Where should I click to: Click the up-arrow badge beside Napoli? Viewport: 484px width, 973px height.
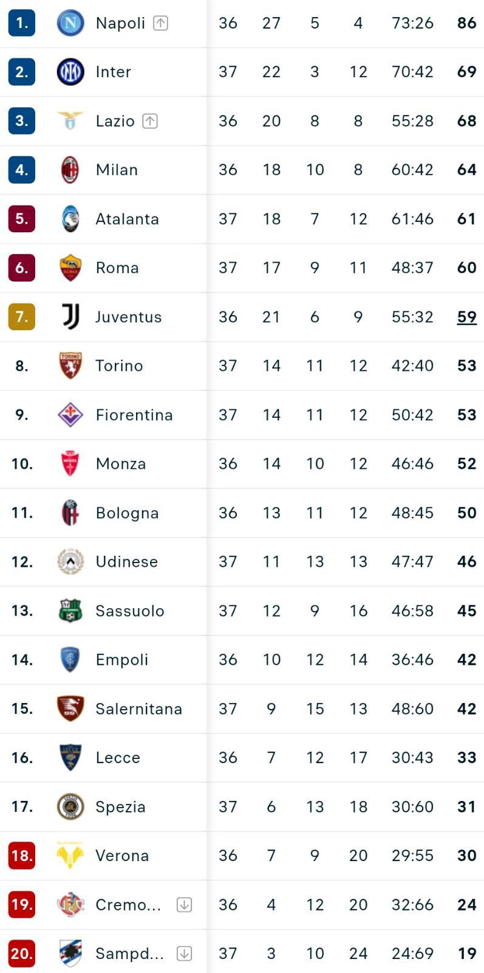coord(160,23)
